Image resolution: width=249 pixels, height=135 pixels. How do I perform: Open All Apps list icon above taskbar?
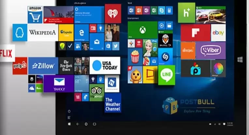pyautogui.click(x=69, y=117)
